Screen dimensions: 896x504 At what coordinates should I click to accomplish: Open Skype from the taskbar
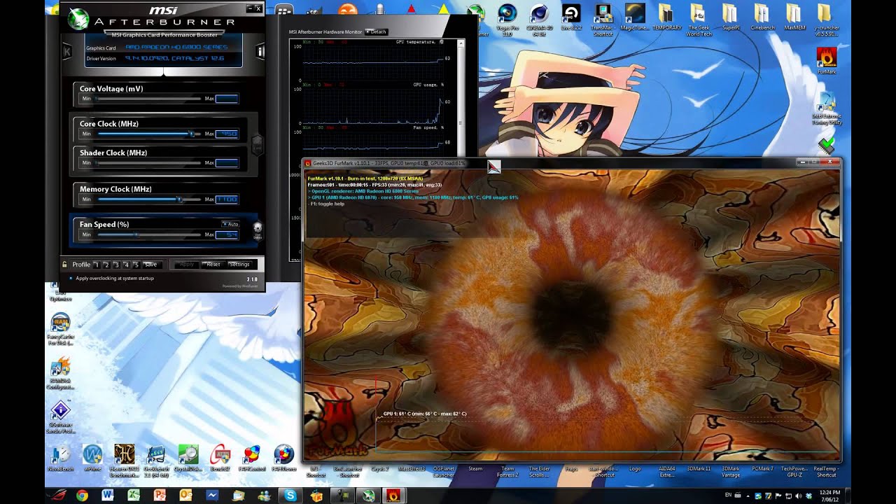289,496
